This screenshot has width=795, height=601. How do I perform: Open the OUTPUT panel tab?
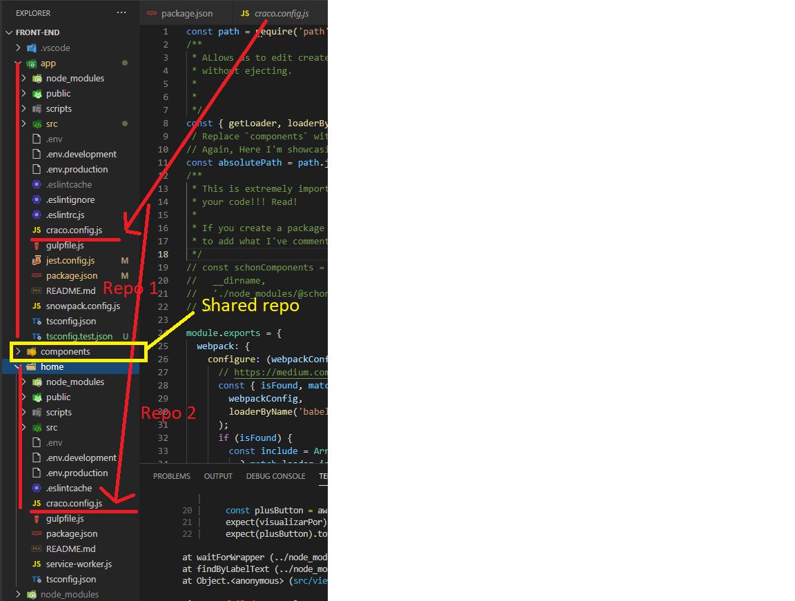click(218, 476)
